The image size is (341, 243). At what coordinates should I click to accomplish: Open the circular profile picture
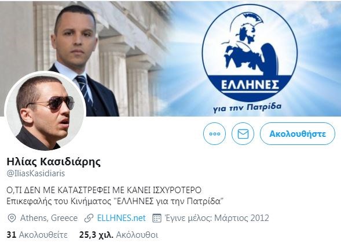click(x=45, y=111)
